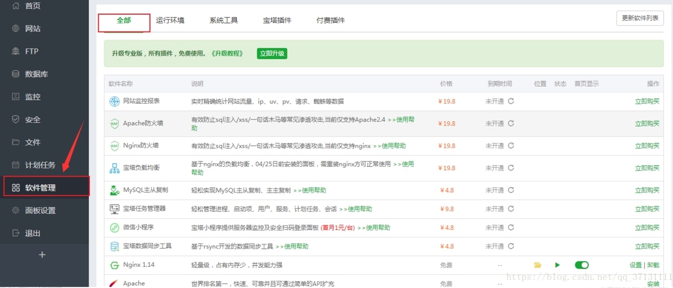Click the Nginx 1.14 green play status icon
The height and width of the screenshot is (288, 673).
click(557, 265)
